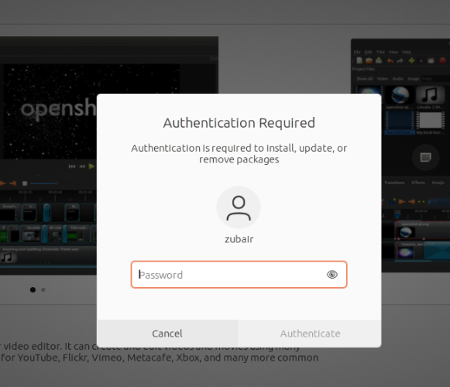Select the first carousel dot indicator
Viewport: 450px width, 387px height.
(33, 289)
